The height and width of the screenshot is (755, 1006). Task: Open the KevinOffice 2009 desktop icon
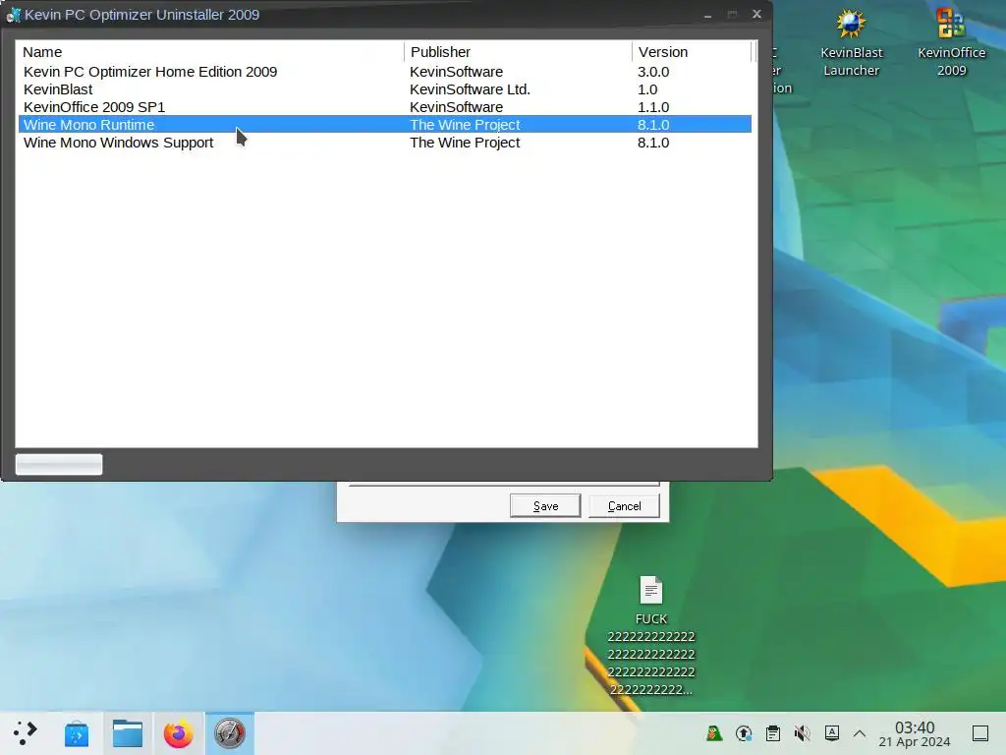951,41
